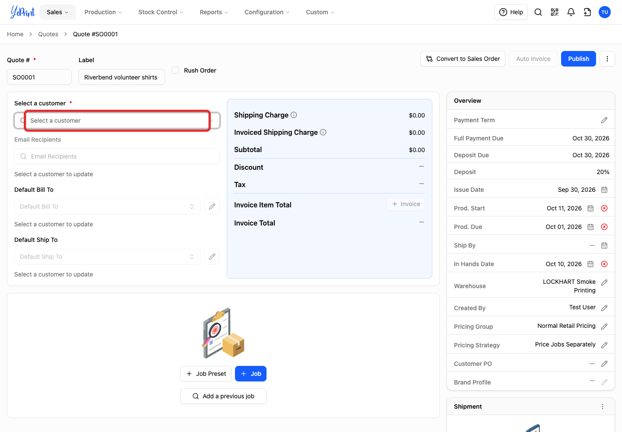Open the Sales menu
The height and width of the screenshot is (432, 622).
pyautogui.click(x=57, y=12)
